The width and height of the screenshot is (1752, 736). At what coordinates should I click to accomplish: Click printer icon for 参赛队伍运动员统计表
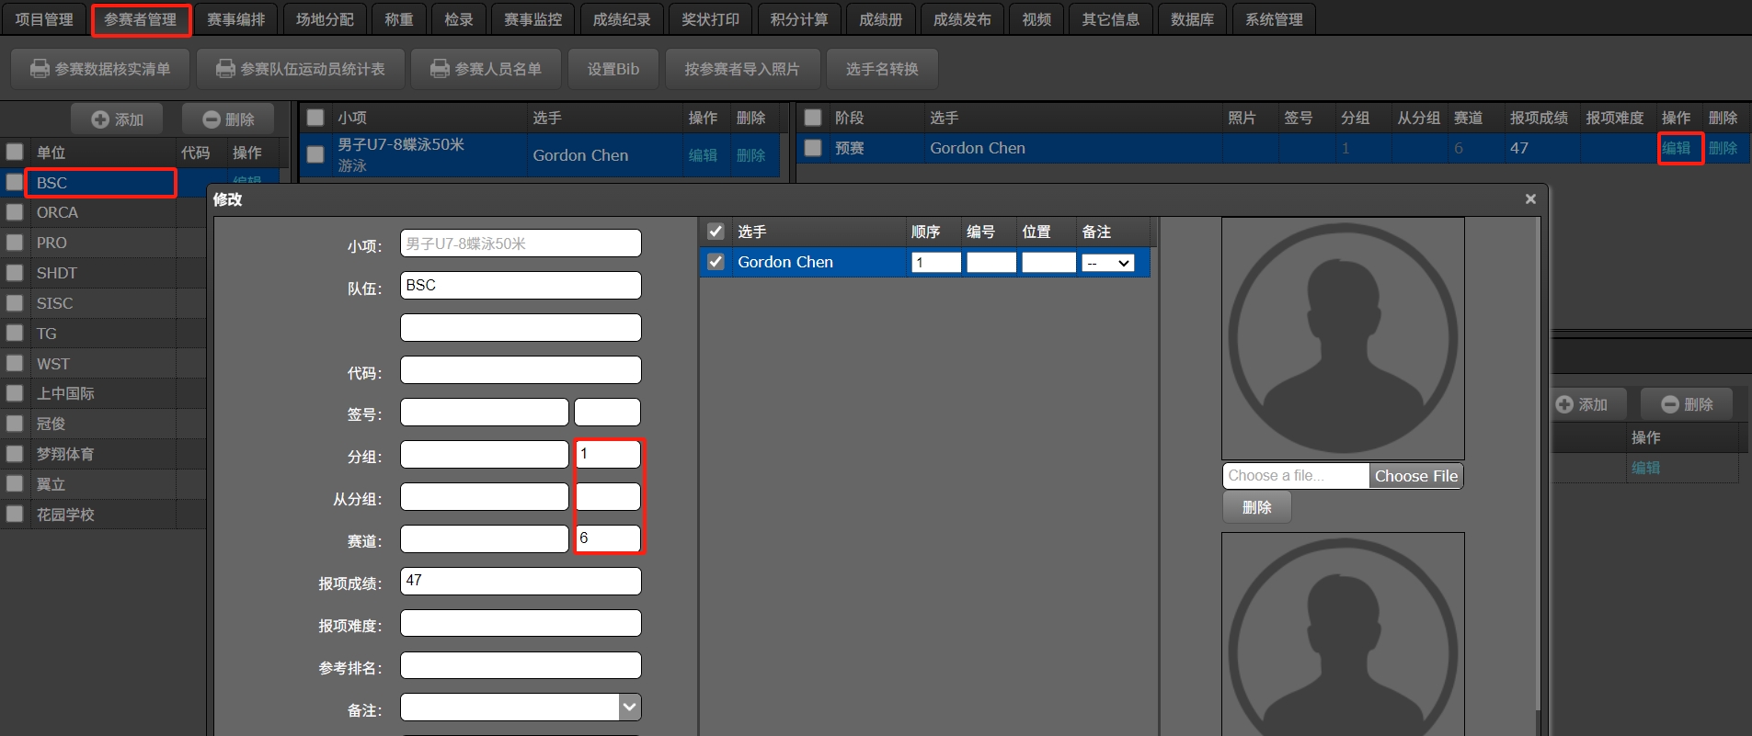225,69
